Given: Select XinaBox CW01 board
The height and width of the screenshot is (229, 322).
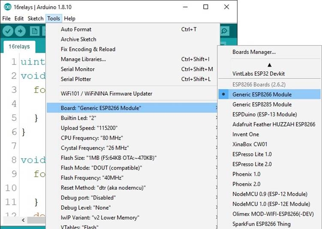Looking at the screenshot, I should pos(269,144).
